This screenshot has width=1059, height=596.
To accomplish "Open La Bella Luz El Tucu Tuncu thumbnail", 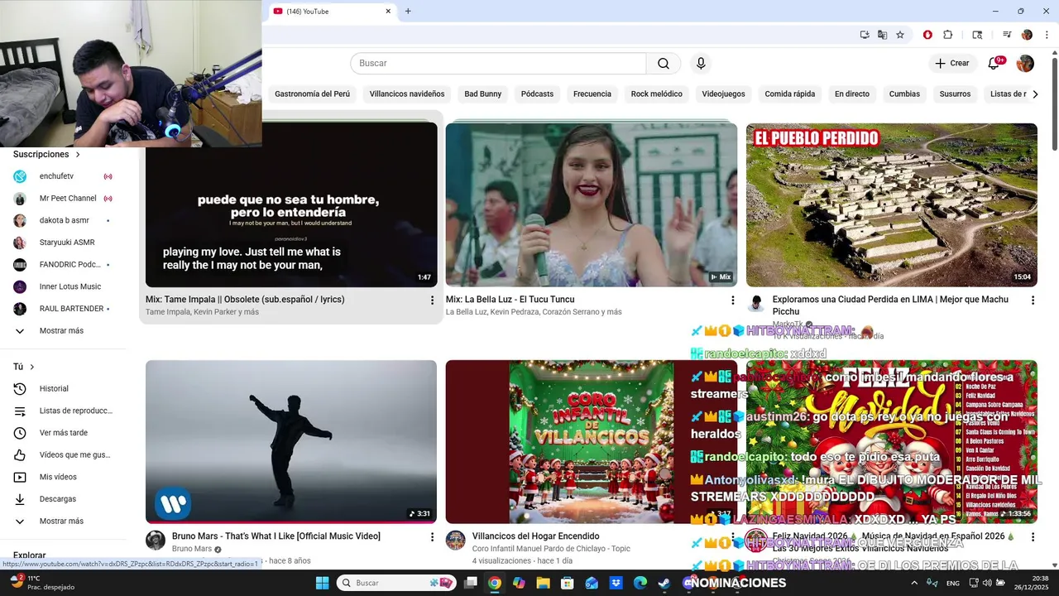I will pos(592,204).
